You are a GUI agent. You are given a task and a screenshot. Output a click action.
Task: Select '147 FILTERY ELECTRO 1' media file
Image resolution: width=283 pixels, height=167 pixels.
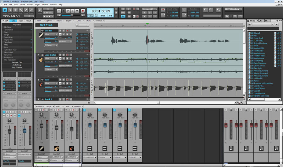[259, 96]
